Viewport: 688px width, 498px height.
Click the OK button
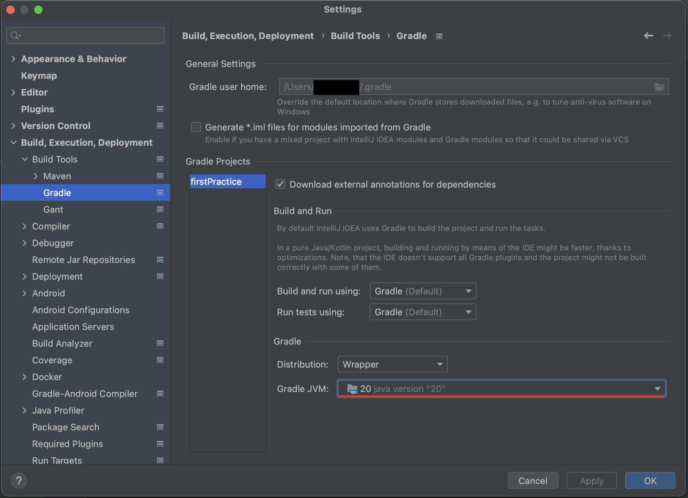[x=650, y=481]
